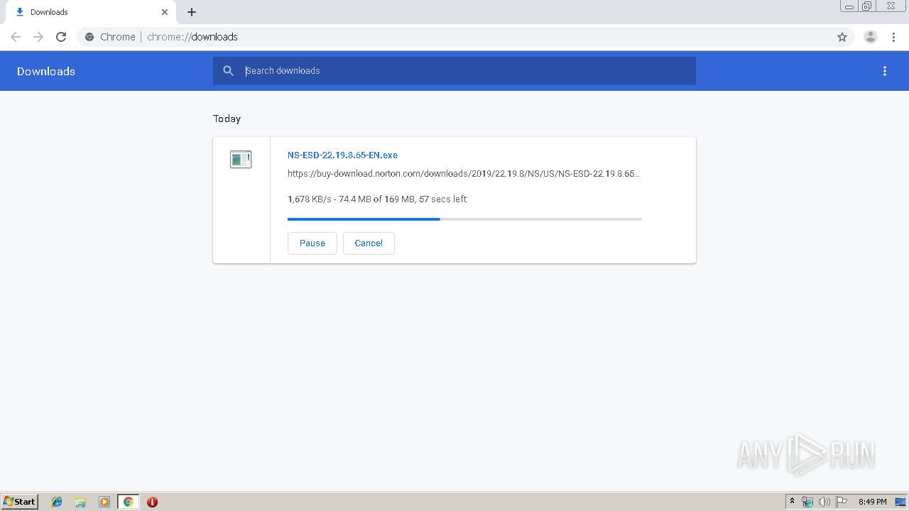Click the search magnifier icon
The width and height of the screenshot is (909, 511).
[x=228, y=71]
